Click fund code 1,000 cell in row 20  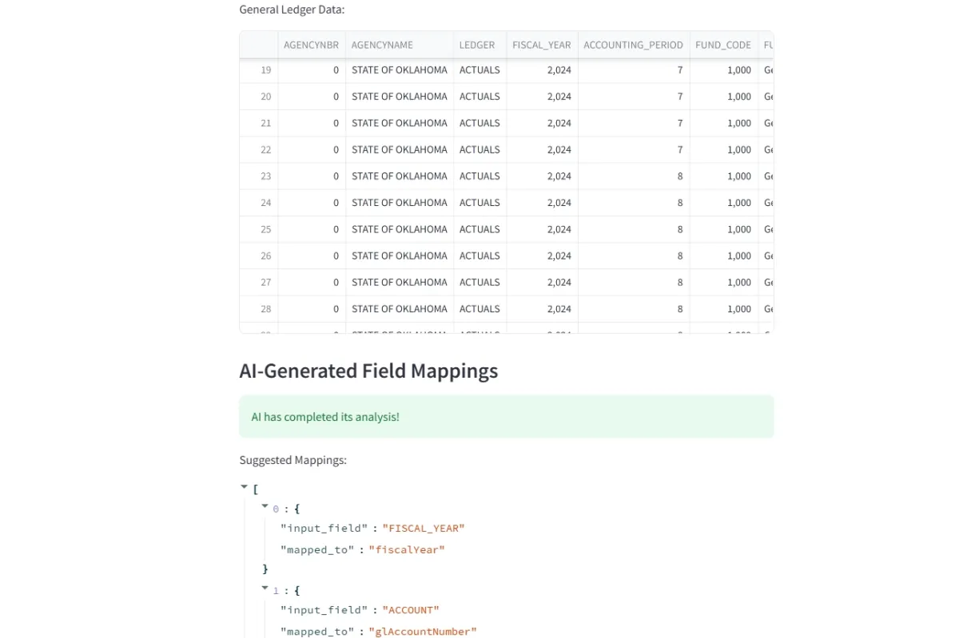[x=724, y=97]
